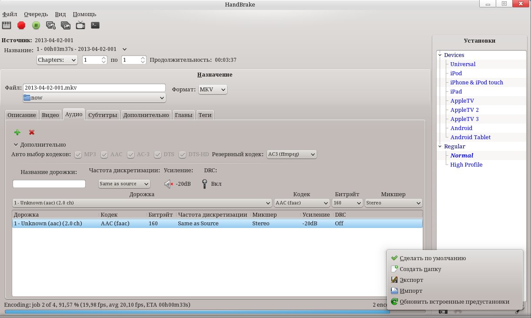Select the AppleTV 3 preset

pyautogui.click(x=464, y=119)
